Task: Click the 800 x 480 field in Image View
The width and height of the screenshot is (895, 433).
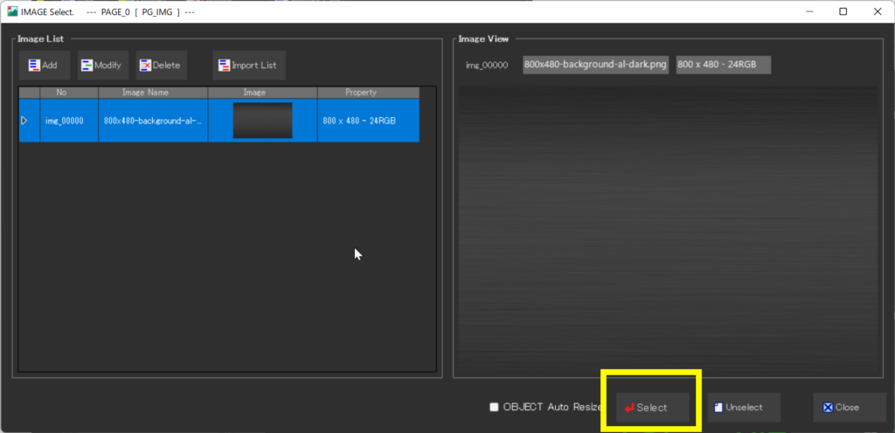Action: point(723,66)
